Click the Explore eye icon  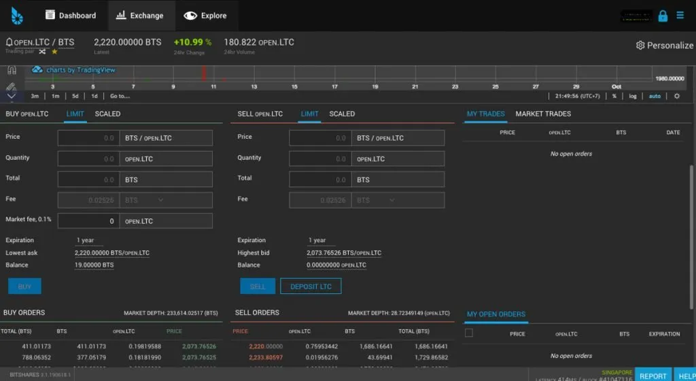coord(190,16)
